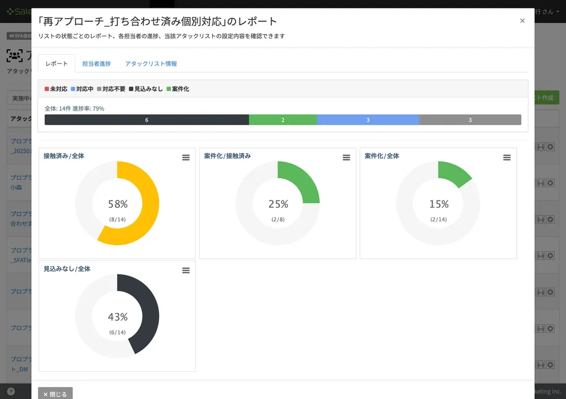Expand the 案件化/全体 chart export menu
This screenshot has height=399, width=566.
[x=507, y=158]
